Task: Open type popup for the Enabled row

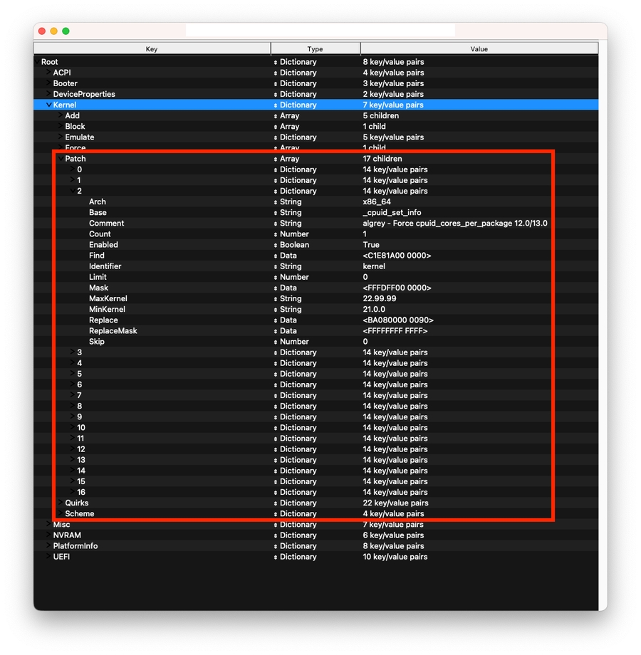Action: tap(276, 245)
